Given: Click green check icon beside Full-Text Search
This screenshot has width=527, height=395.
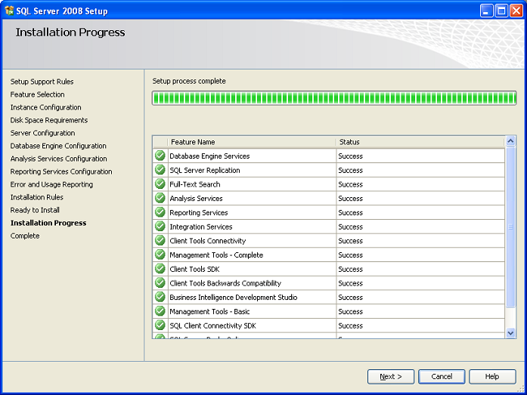Looking at the screenshot, I should coord(160,184).
